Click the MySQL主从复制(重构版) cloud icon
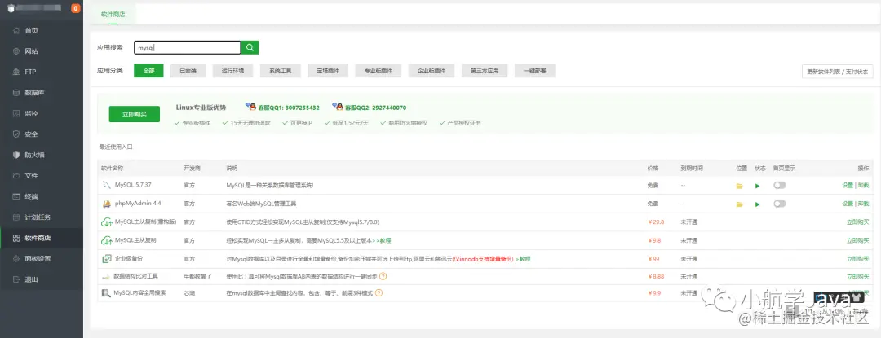This screenshot has height=338, width=881. [x=106, y=222]
